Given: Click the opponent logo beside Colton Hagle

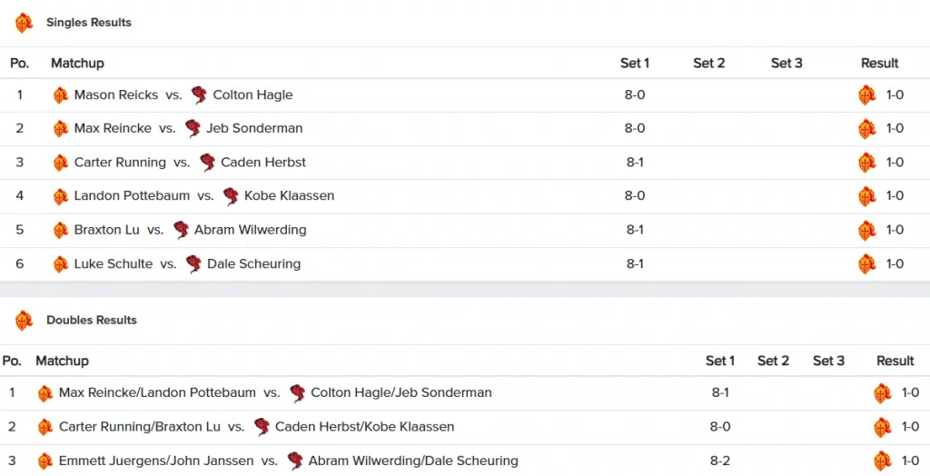Looking at the screenshot, I should [x=199, y=95].
